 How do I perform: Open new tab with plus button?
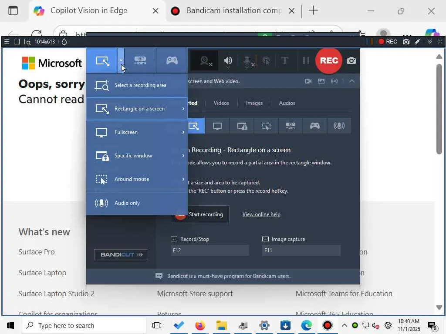point(313,11)
